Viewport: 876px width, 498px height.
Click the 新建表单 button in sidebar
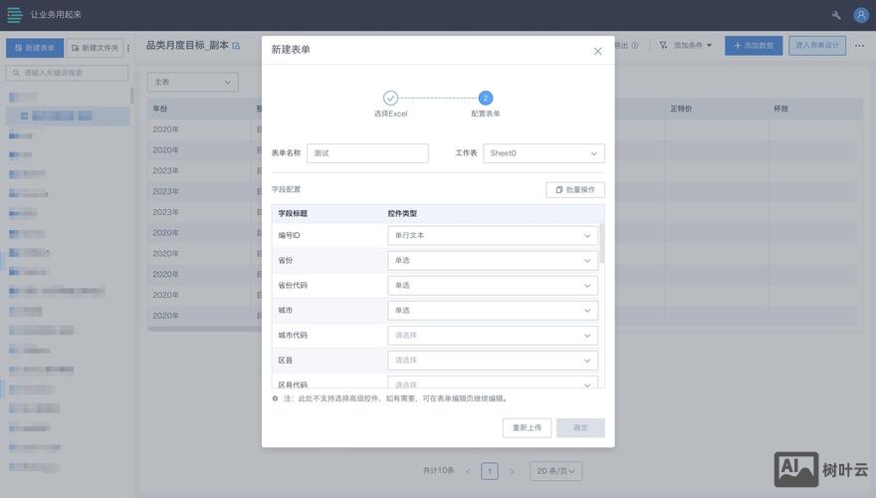tap(35, 48)
